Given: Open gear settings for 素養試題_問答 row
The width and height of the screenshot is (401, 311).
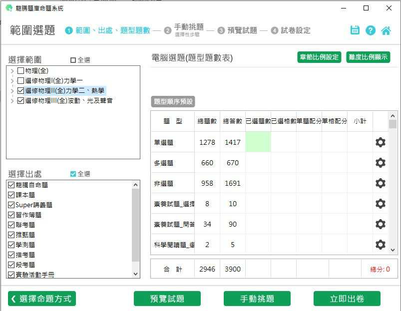Looking at the screenshot, I should pos(381,224).
